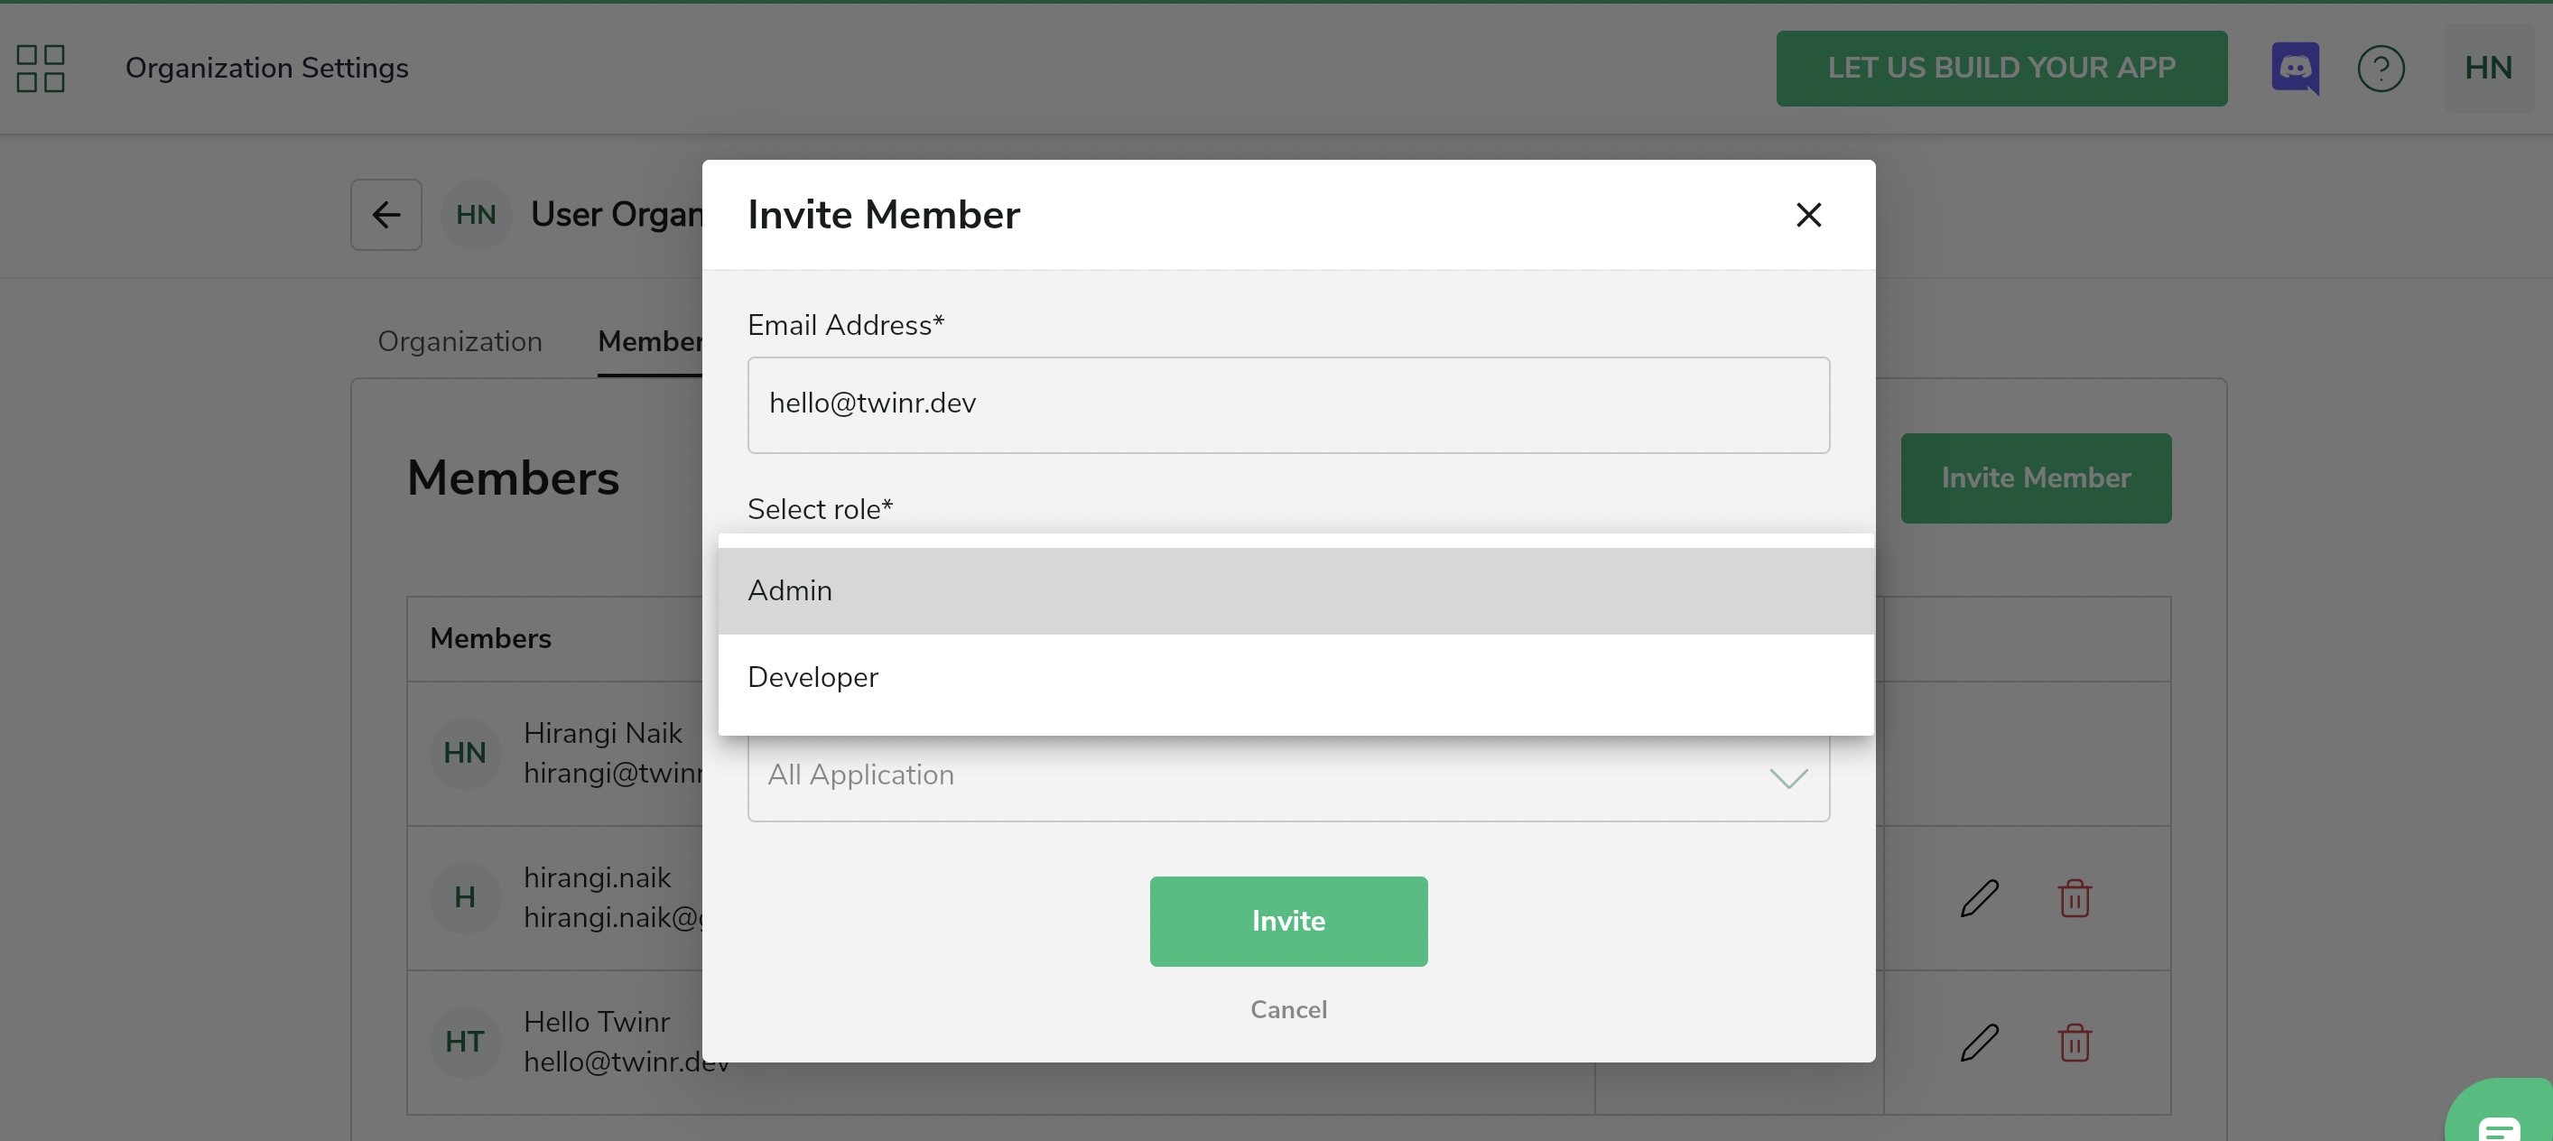The width and height of the screenshot is (2553, 1141).
Task: Edit the hirangi.naik member row
Action: tap(1978, 898)
